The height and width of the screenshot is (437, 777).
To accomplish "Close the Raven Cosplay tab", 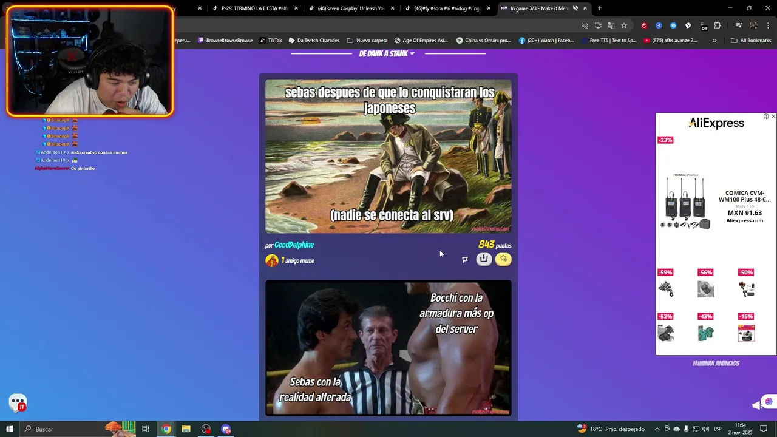I will click(393, 8).
